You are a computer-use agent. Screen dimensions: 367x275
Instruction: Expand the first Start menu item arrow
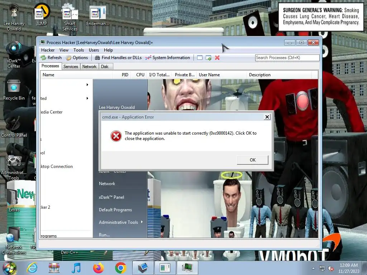click(87, 85)
